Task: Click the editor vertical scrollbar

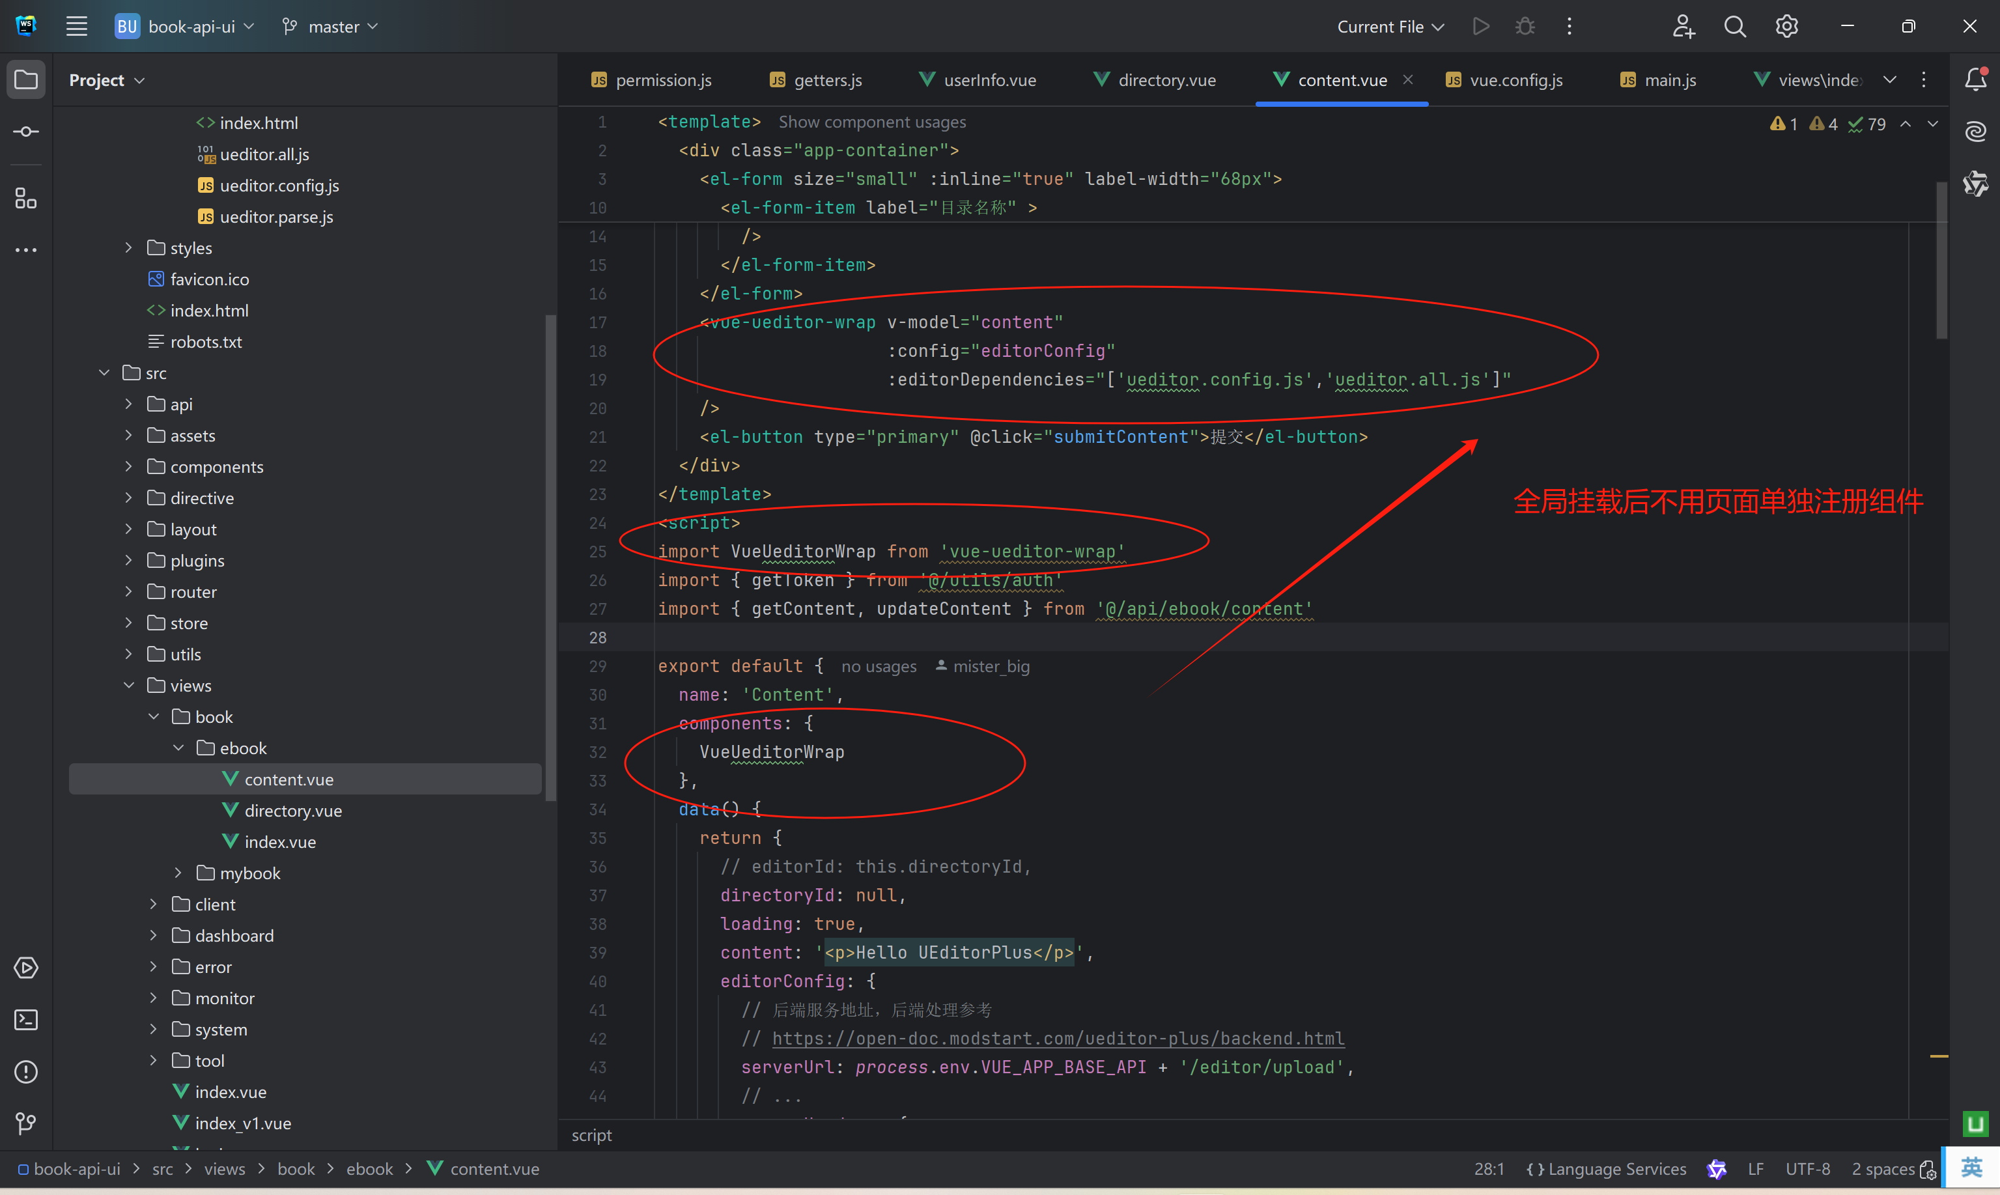Action: (1941, 260)
